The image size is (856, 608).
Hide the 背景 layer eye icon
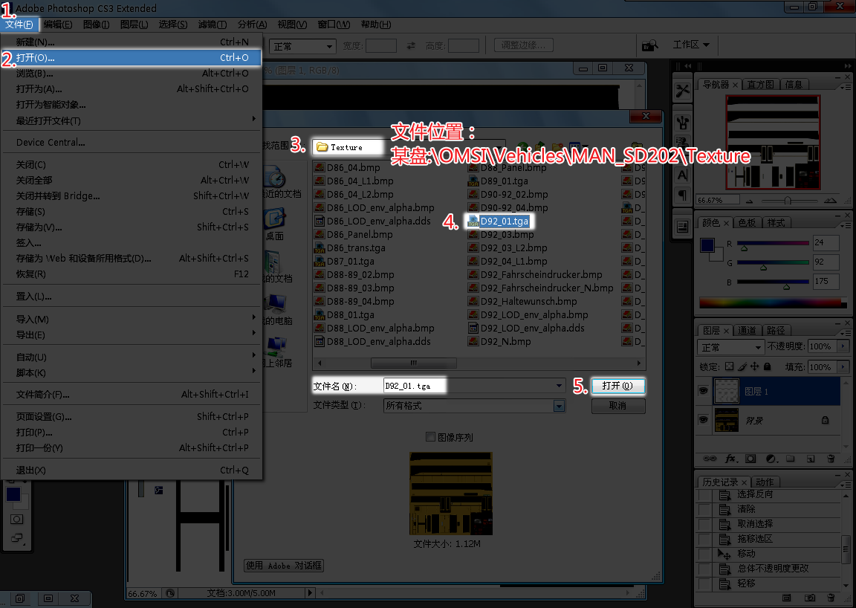pos(703,419)
